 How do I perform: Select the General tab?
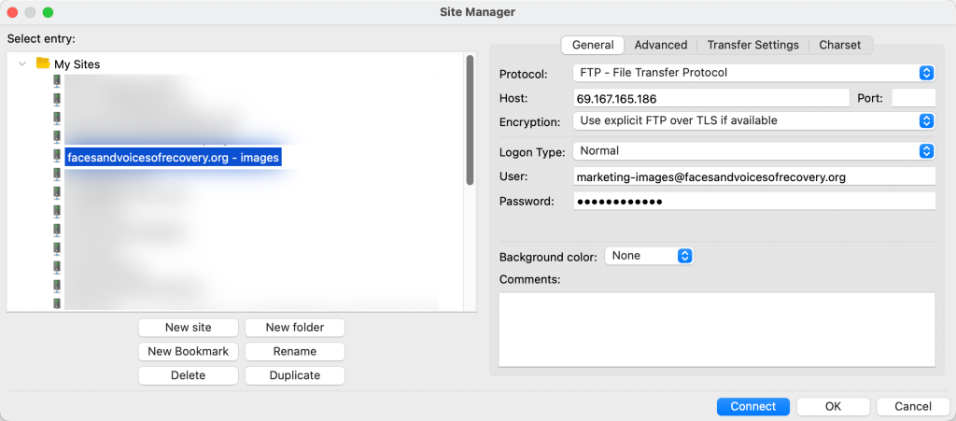593,45
